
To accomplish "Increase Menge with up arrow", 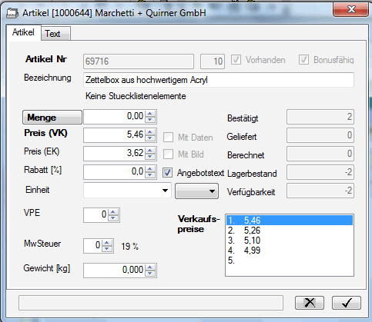I will (150, 114).
